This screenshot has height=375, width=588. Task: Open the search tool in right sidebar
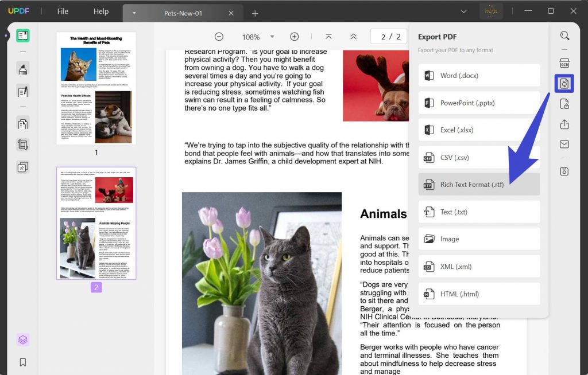pyautogui.click(x=564, y=35)
